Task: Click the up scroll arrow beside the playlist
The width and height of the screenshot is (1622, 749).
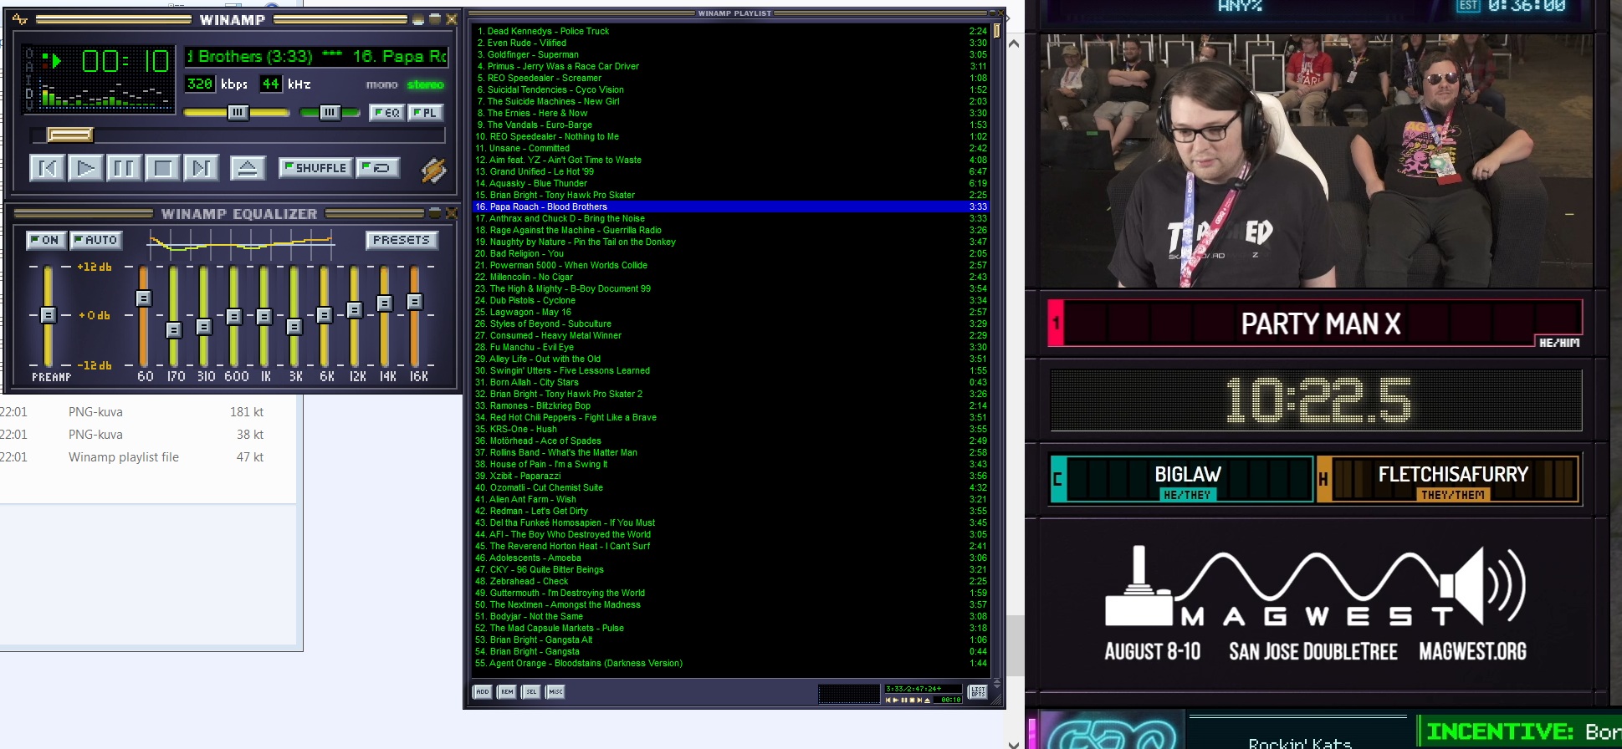Action: click(1014, 43)
